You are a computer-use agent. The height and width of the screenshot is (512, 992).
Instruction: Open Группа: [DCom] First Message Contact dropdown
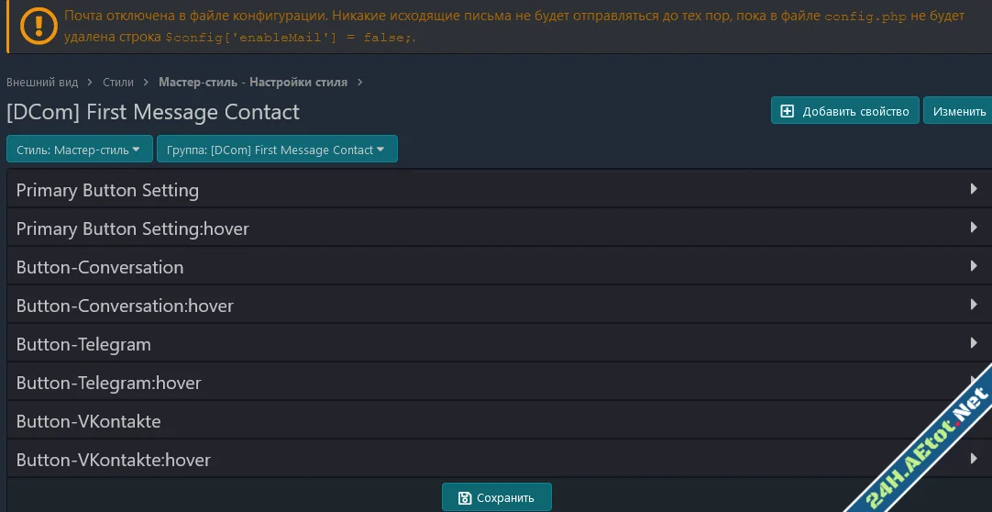(276, 150)
